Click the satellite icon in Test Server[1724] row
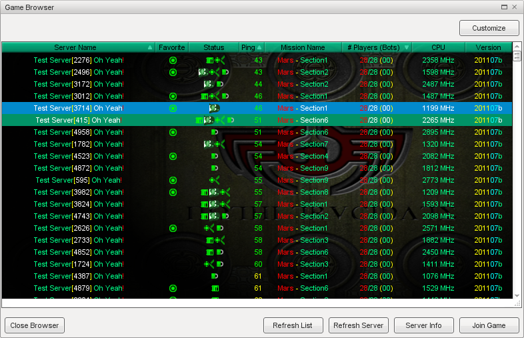The height and width of the screenshot is (338, 524). pyautogui.click(x=209, y=265)
